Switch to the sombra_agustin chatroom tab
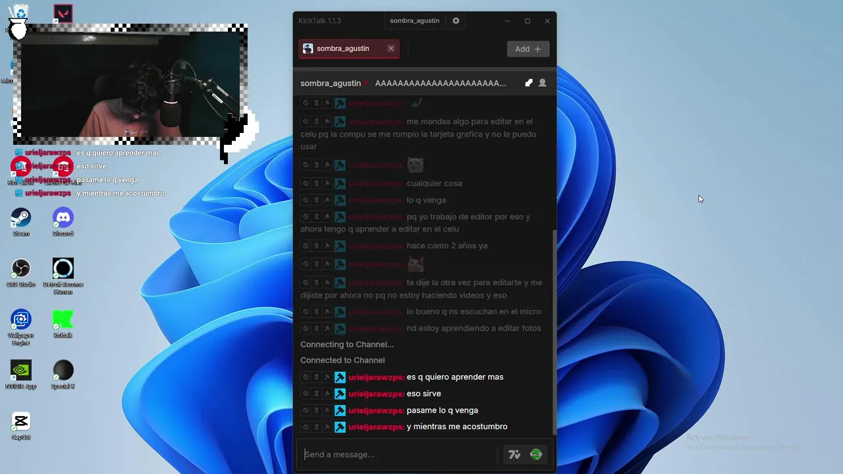 pyautogui.click(x=342, y=49)
